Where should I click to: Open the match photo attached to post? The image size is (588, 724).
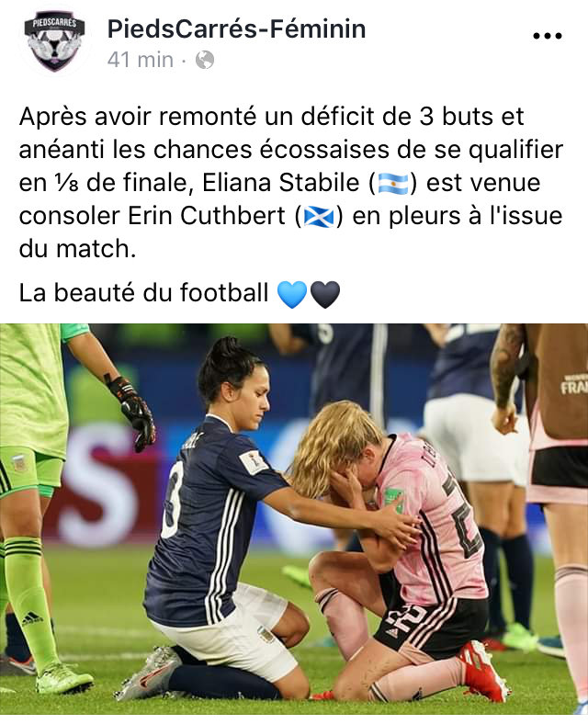294,519
